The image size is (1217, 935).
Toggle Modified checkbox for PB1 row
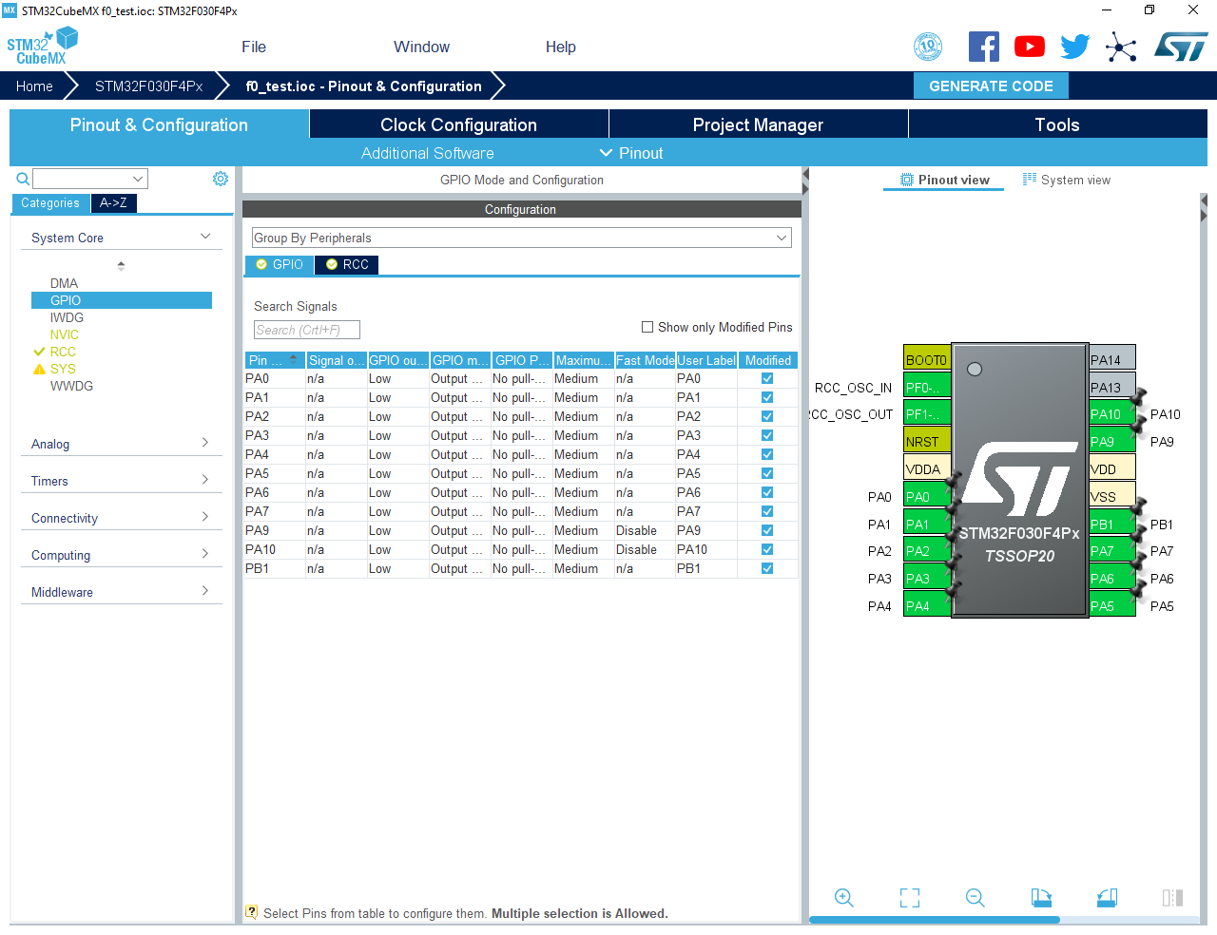click(x=767, y=568)
